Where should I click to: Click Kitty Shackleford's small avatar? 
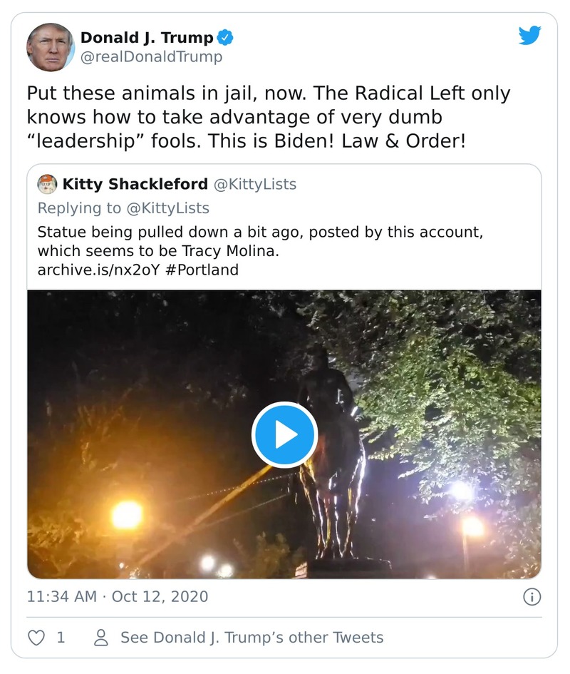[47, 185]
